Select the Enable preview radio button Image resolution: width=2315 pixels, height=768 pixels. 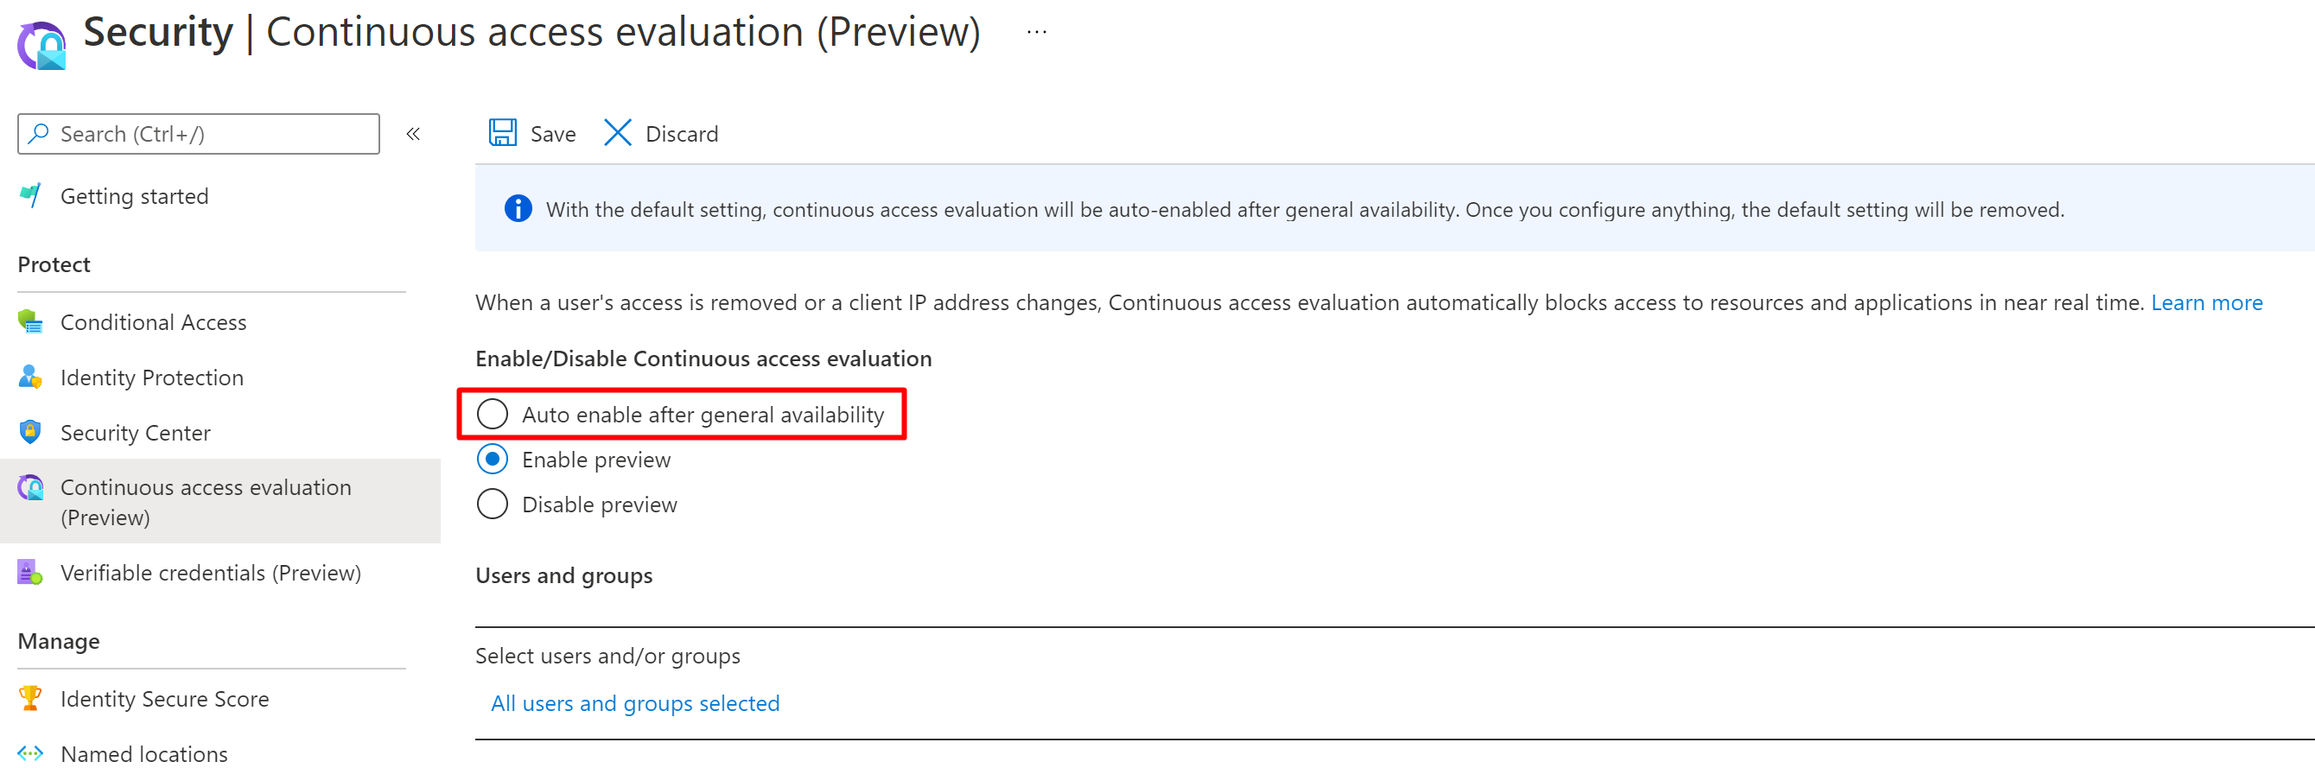pyautogui.click(x=493, y=459)
